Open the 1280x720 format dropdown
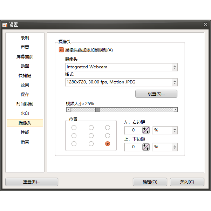Screen dimensions: 211x211 pos(121,82)
